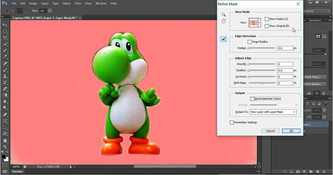Swap foreground and background colors

pyautogui.click(x=7, y=152)
